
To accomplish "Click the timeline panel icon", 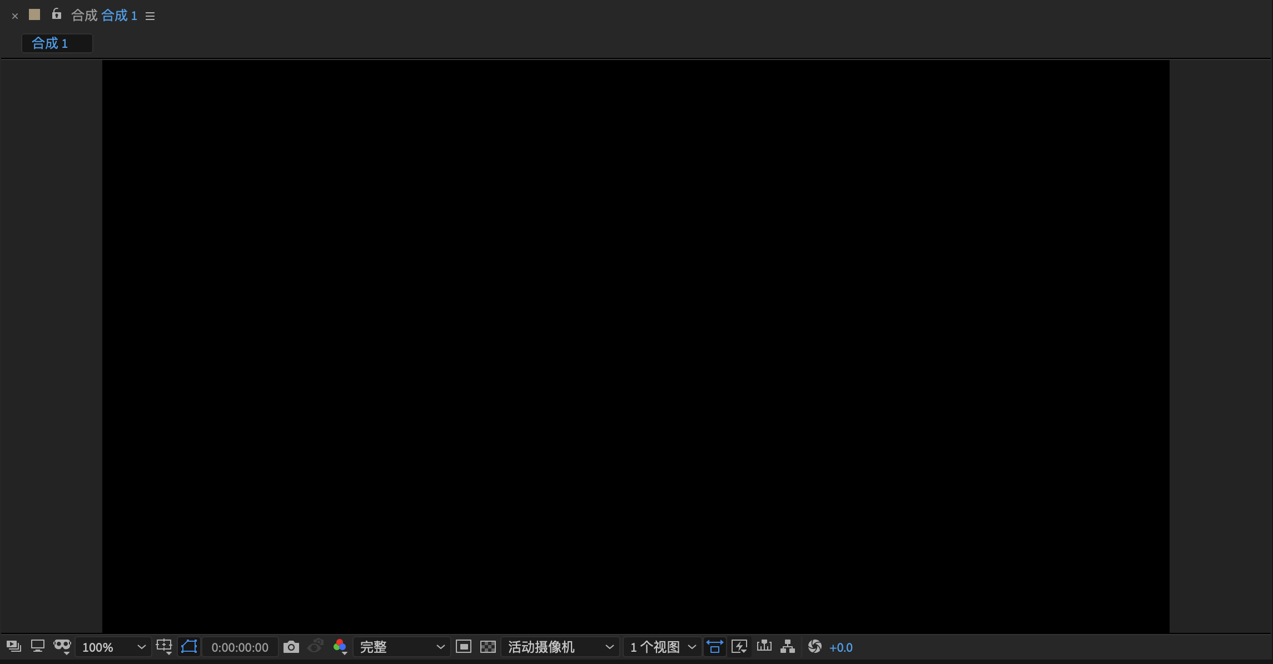I will click(x=764, y=646).
